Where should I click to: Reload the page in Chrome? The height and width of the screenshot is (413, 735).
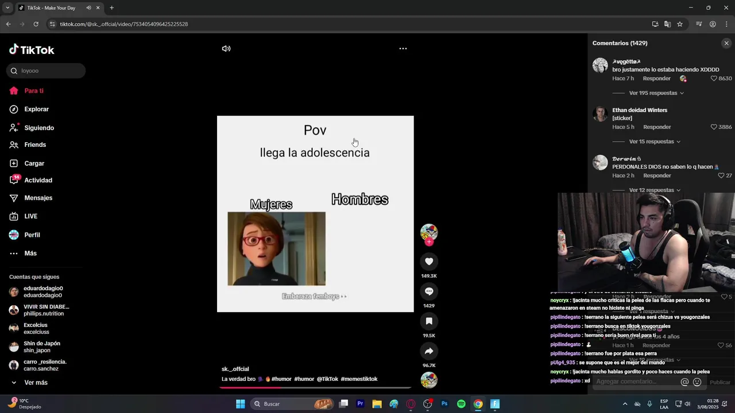point(36,24)
